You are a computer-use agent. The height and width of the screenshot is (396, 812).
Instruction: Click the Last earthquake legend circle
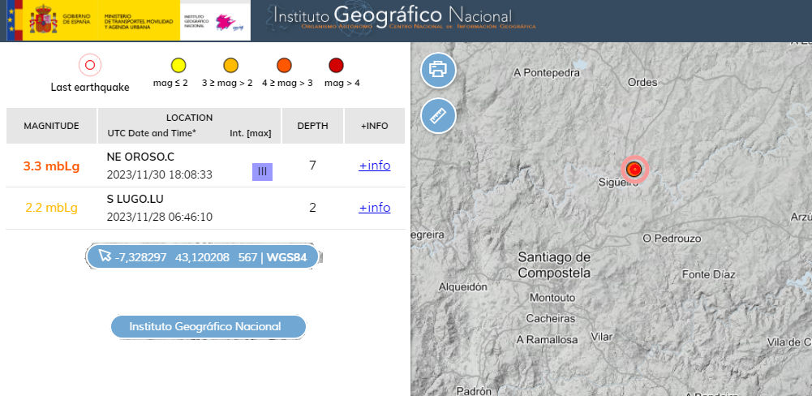[x=90, y=65]
